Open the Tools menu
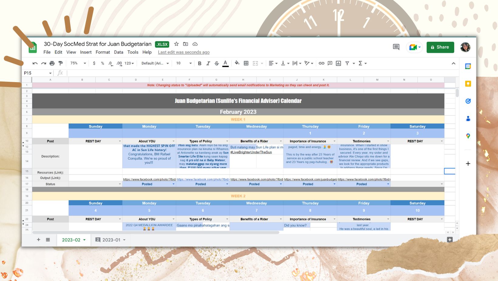 [133, 52]
